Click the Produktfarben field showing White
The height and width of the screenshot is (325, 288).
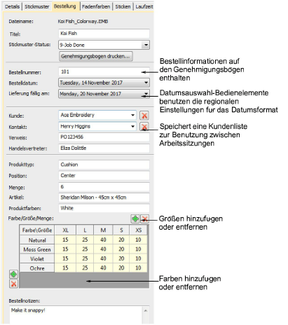pos(104,208)
